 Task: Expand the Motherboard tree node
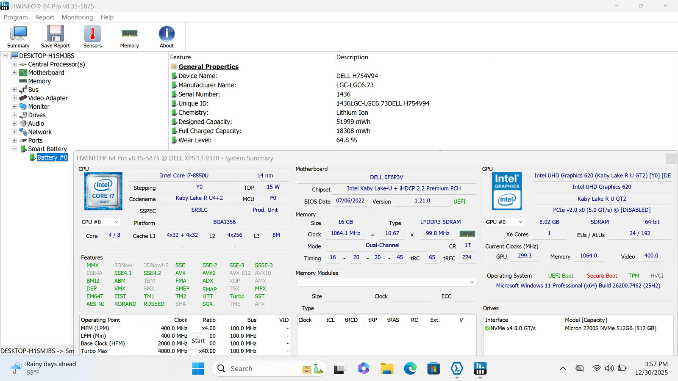14,73
